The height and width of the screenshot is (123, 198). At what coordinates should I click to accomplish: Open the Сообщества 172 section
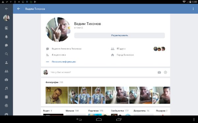[x=119, y=111]
